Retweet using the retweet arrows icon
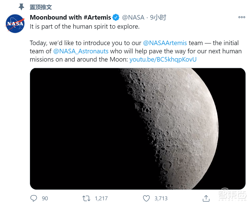Image resolution: width=252 pixels, height=206 pixels. point(86,198)
